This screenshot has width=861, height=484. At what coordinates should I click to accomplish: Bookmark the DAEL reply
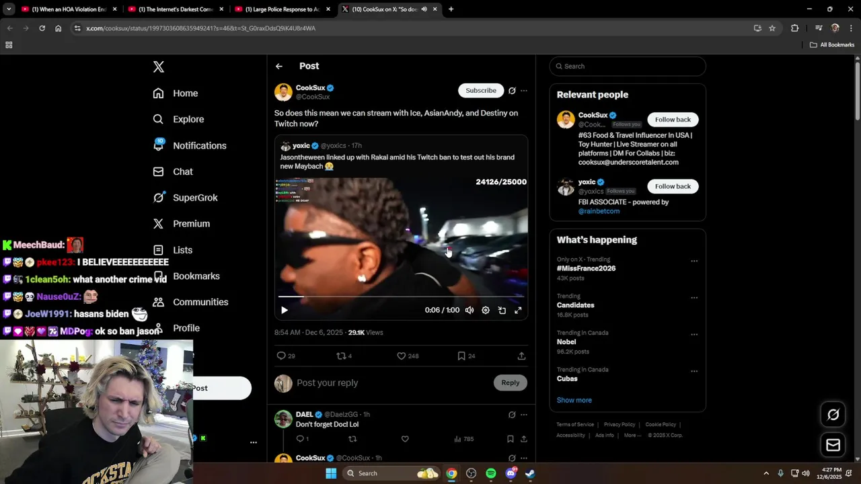point(511,439)
